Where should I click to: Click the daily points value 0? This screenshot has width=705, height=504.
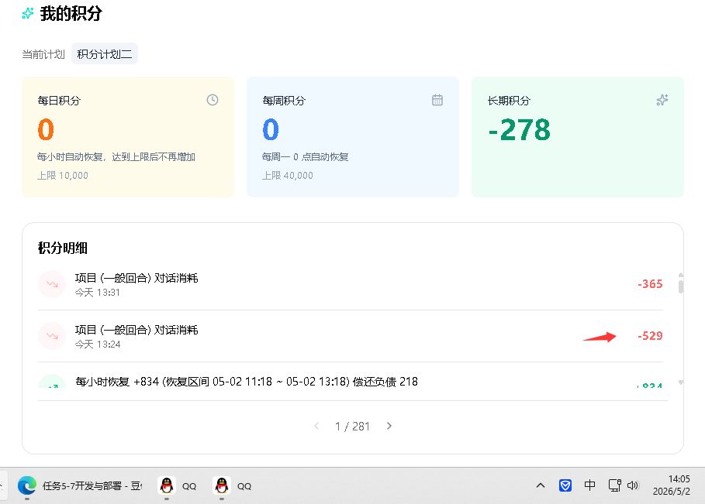(46, 130)
